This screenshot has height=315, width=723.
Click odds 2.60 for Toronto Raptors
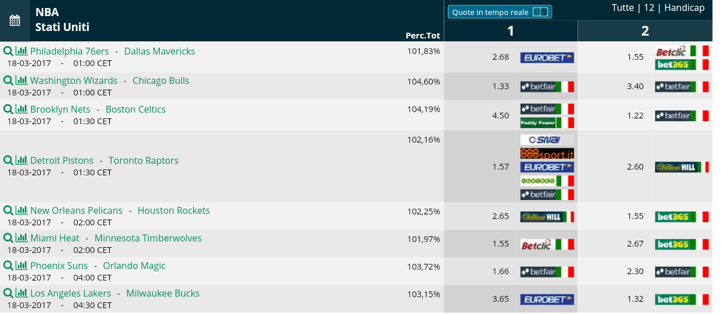635,167
